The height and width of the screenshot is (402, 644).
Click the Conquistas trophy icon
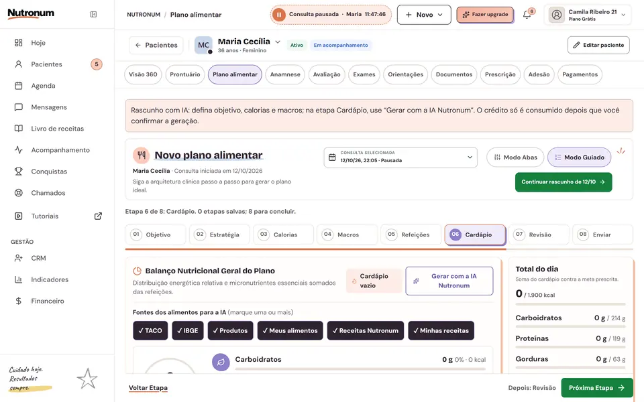pos(19,172)
